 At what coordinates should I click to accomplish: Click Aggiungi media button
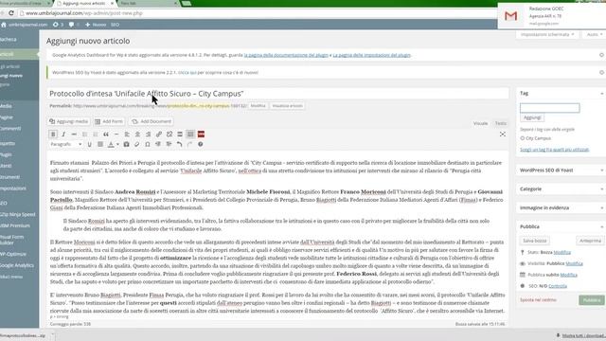69,121
